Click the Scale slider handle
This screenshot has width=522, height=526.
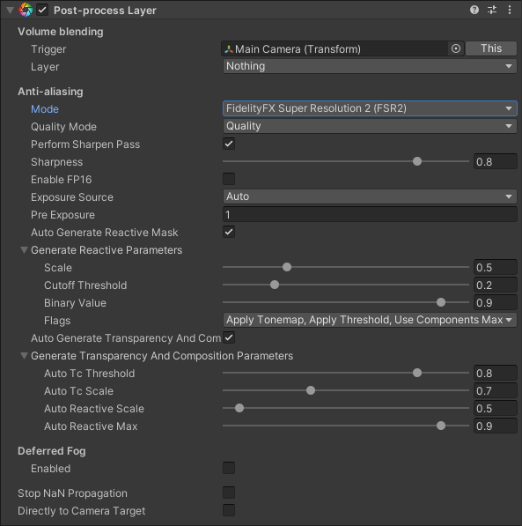(x=287, y=267)
